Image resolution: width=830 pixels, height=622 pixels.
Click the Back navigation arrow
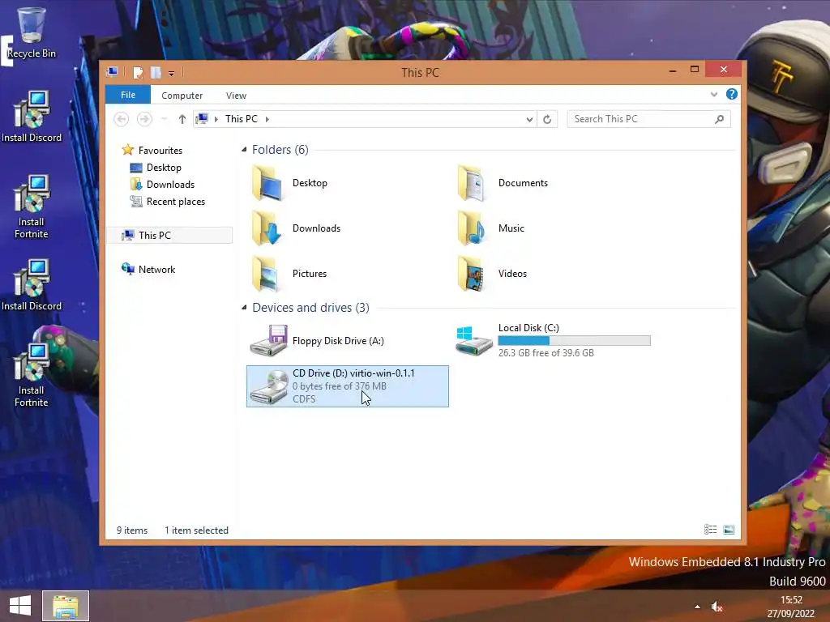click(x=122, y=119)
